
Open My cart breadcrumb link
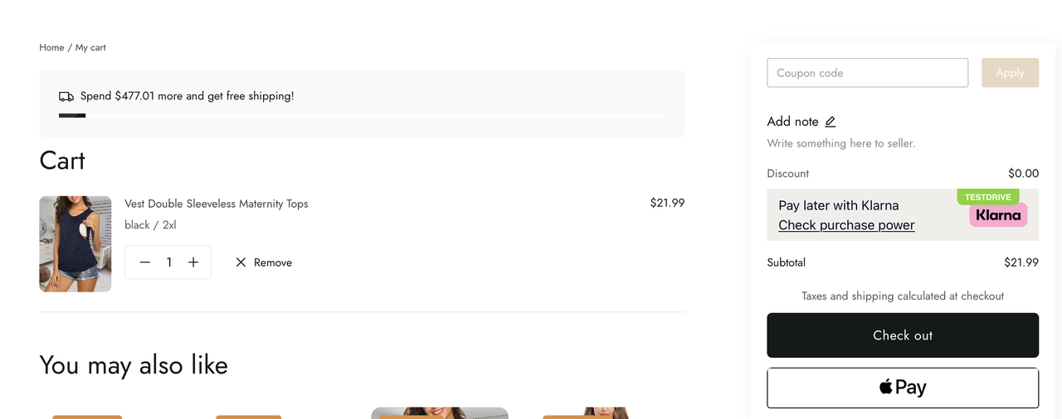click(90, 48)
